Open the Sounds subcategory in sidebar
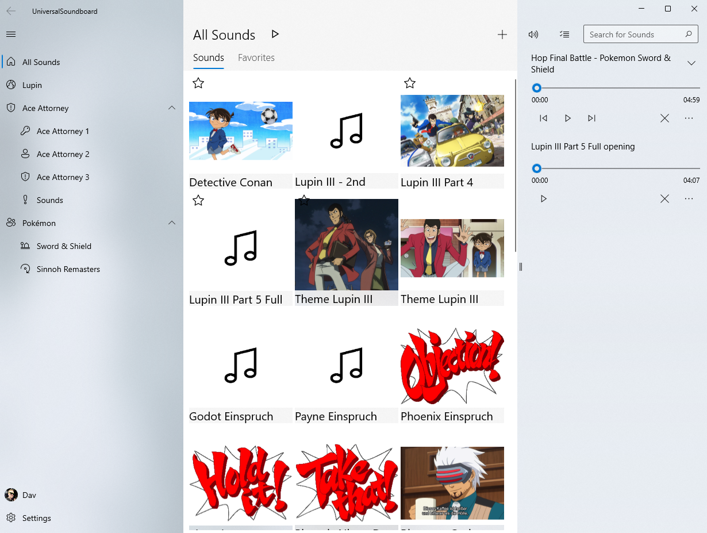This screenshot has height=533, width=707. 92,200
